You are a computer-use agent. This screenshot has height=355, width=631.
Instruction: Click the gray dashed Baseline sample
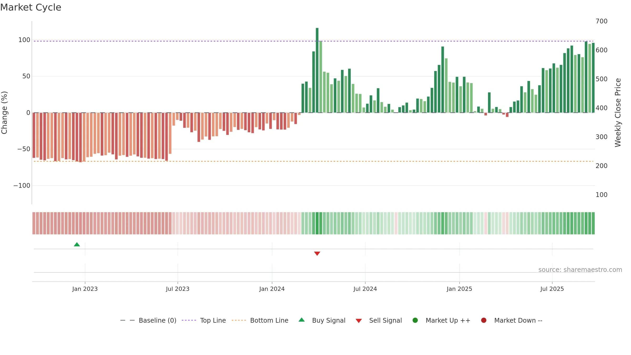(127, 320)
